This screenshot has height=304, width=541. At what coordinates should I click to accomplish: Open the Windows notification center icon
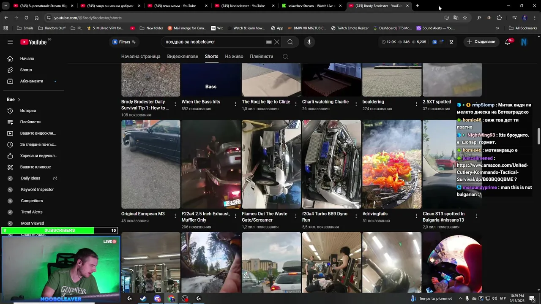tap(532, 299)
